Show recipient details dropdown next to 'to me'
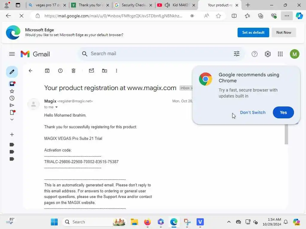306x229 pixels. pos(56,107)
